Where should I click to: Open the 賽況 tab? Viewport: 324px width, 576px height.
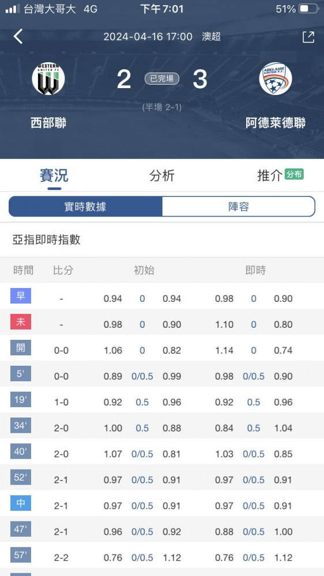point(54,176)
